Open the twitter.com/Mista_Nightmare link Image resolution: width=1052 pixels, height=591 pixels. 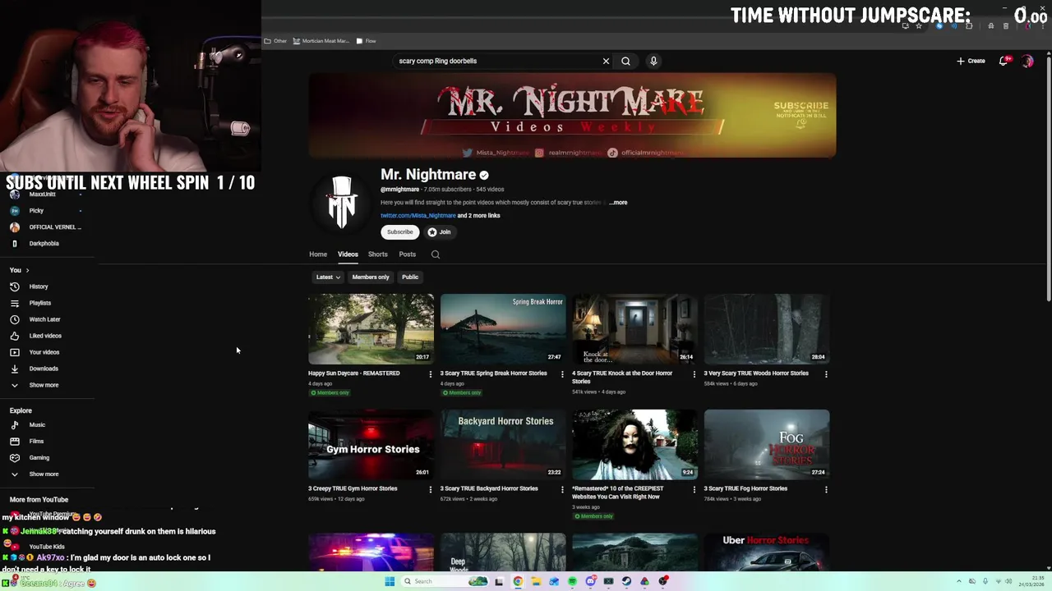click(x=418, y=216)
